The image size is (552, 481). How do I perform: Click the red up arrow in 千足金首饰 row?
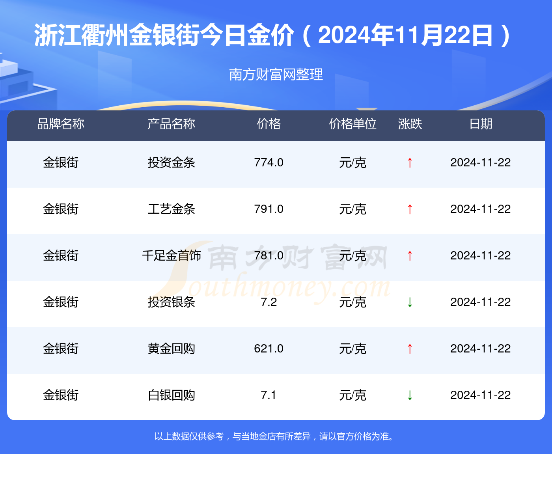pyautogui.click(x=410, y=255)
